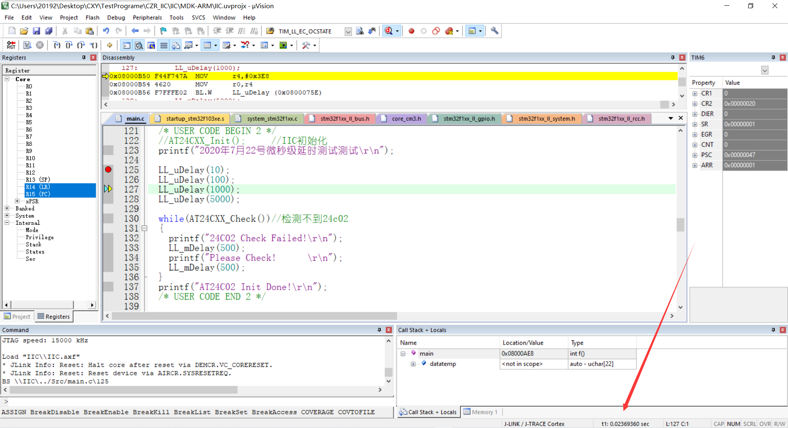Expand the datatemp local variable
The width and height of the screenshot is (788, 428).
click(x=413, y=364)
